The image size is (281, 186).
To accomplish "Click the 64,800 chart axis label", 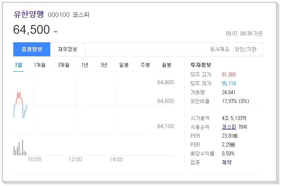I will [165, 83].
